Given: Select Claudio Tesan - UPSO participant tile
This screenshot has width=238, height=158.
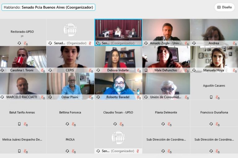Looking at the screenshot, I should coord(118,113).
